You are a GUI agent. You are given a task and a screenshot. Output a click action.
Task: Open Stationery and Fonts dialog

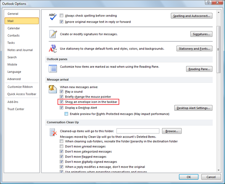[x=194, y=49]
